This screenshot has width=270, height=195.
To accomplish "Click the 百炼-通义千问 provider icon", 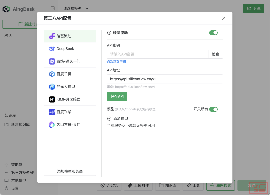I will (x=52, y=61).
